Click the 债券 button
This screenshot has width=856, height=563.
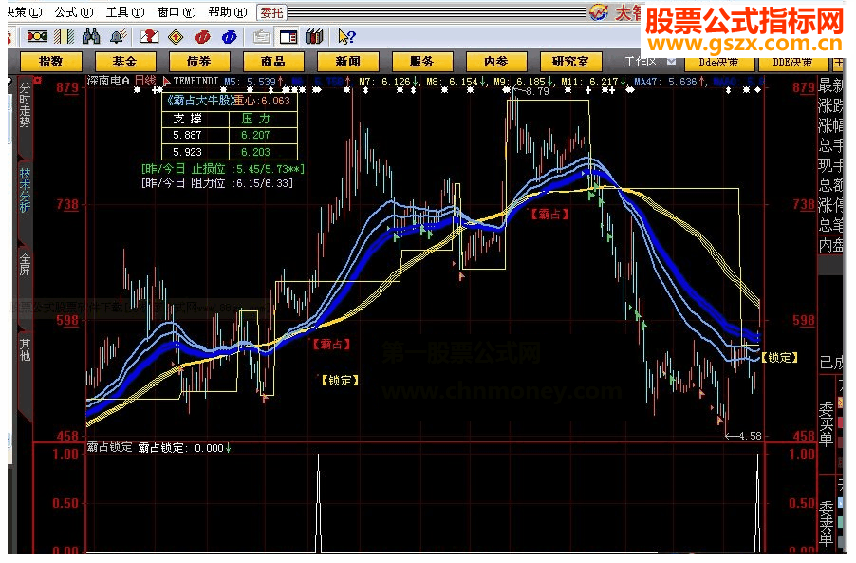(198, 62)
